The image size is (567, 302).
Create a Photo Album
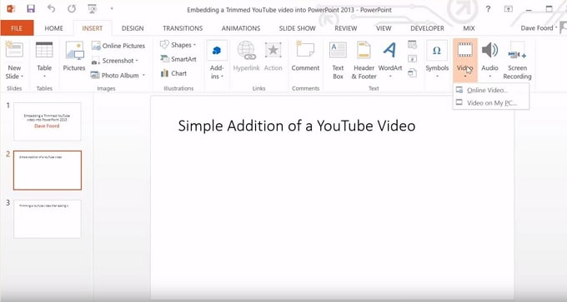click(115, 76)
